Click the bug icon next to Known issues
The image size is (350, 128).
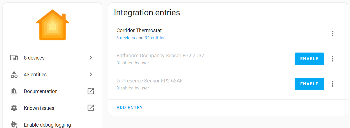[x=14, y=108]
